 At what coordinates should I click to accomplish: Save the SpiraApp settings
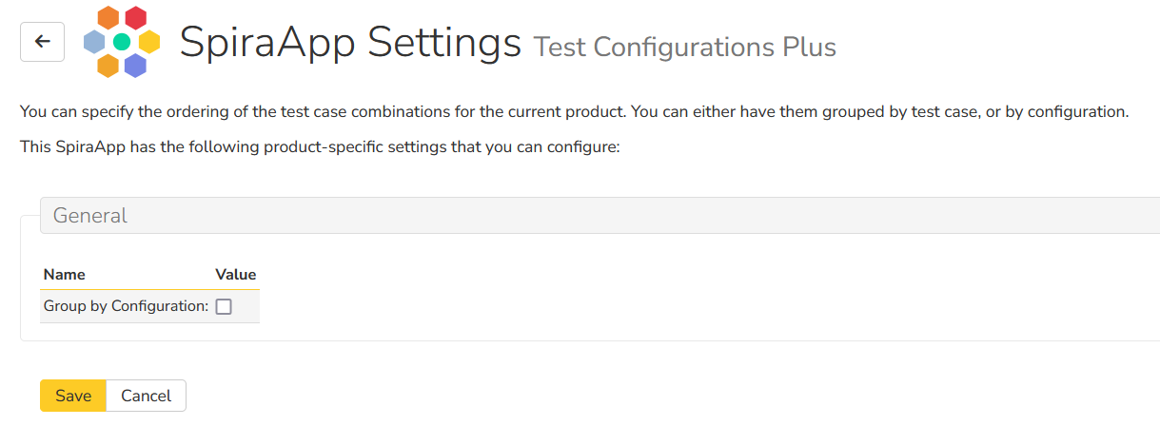73,396
